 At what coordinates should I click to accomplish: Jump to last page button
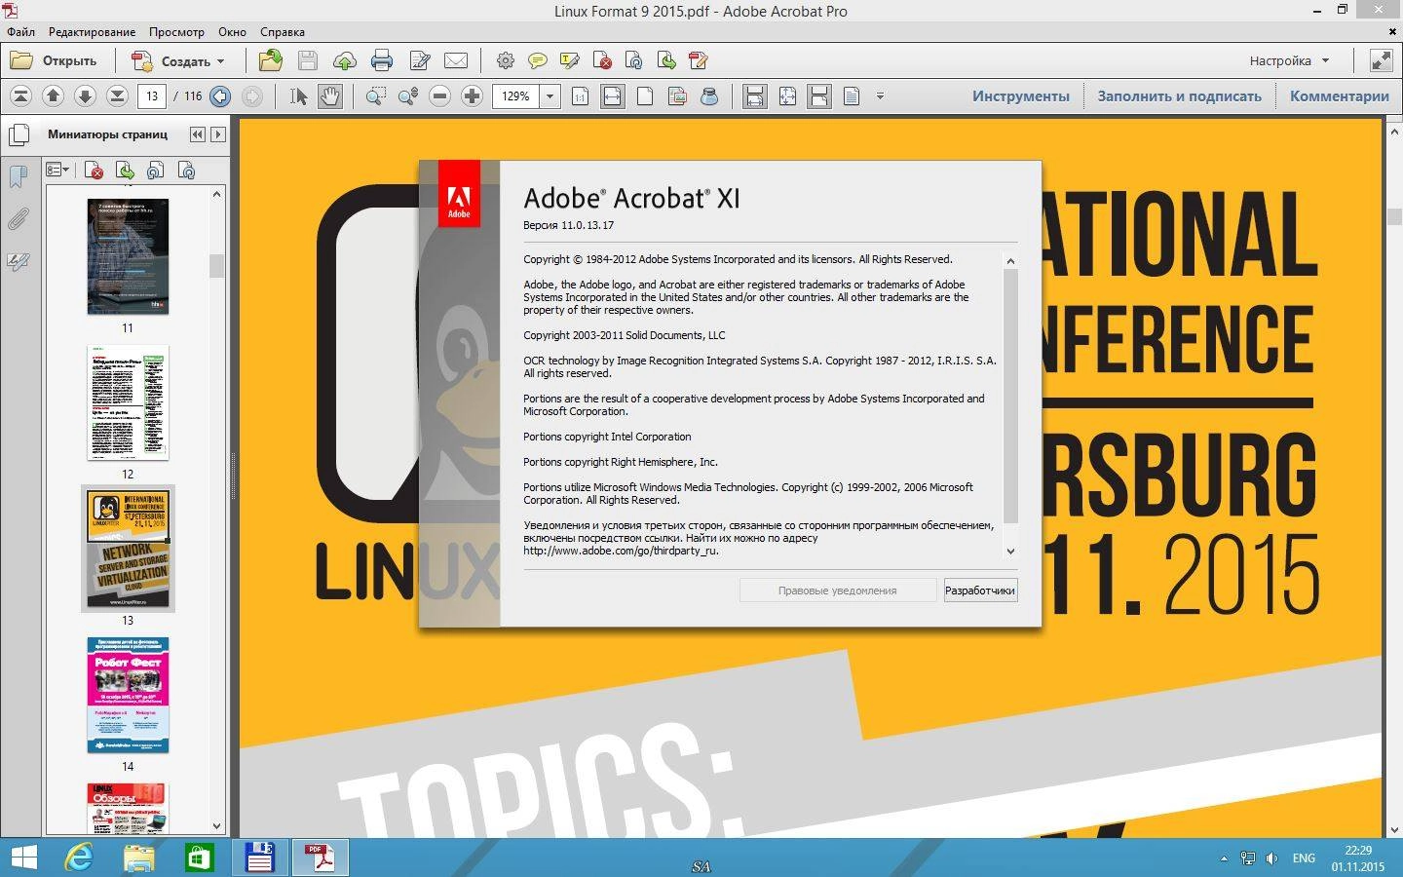(x=117, y=95)
